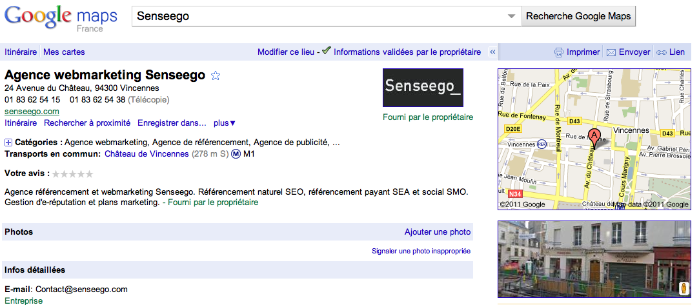The image size is (699, 305).
Task: Click the Envoyer link
Action: (634, 52)
